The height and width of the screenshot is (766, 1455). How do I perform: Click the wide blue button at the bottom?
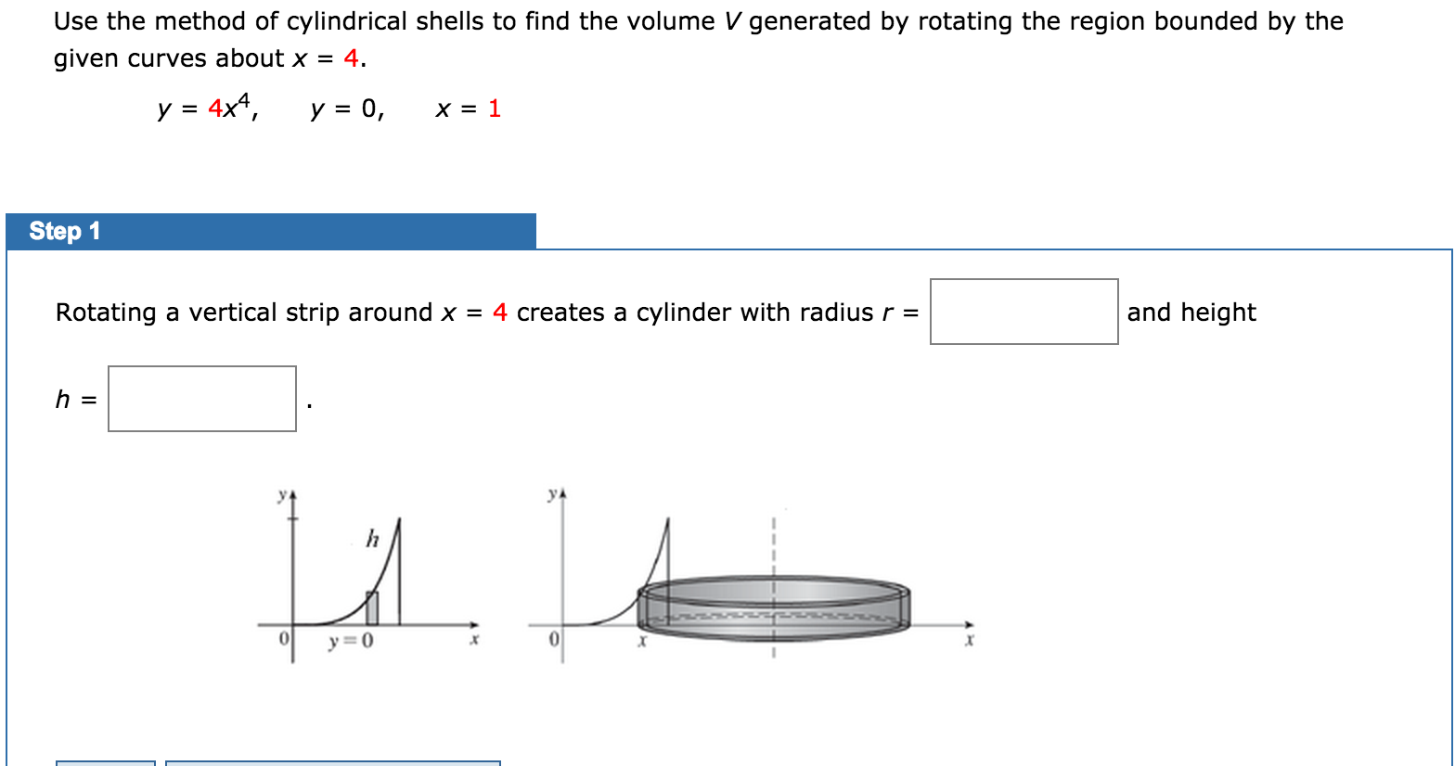(x=329, y=761)
